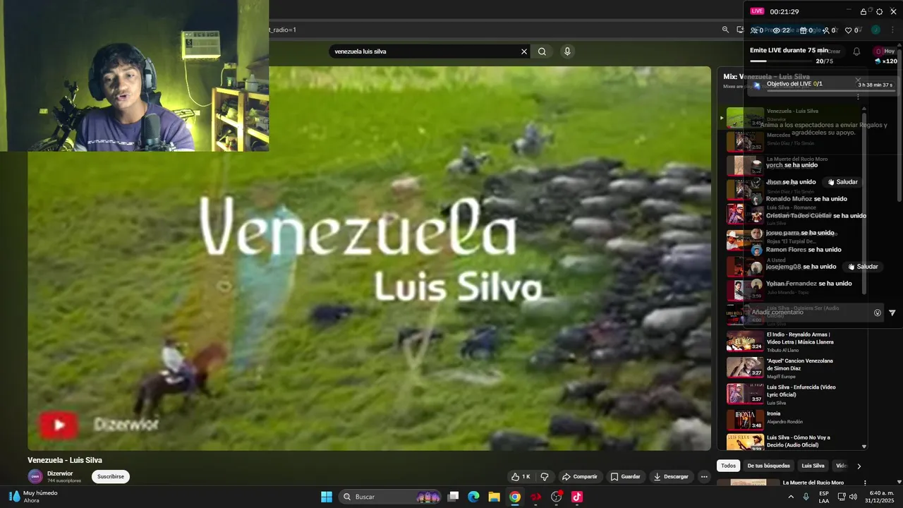Open Objetivo del LIVE options menu
903x508 pixels.
coord(858,96)
